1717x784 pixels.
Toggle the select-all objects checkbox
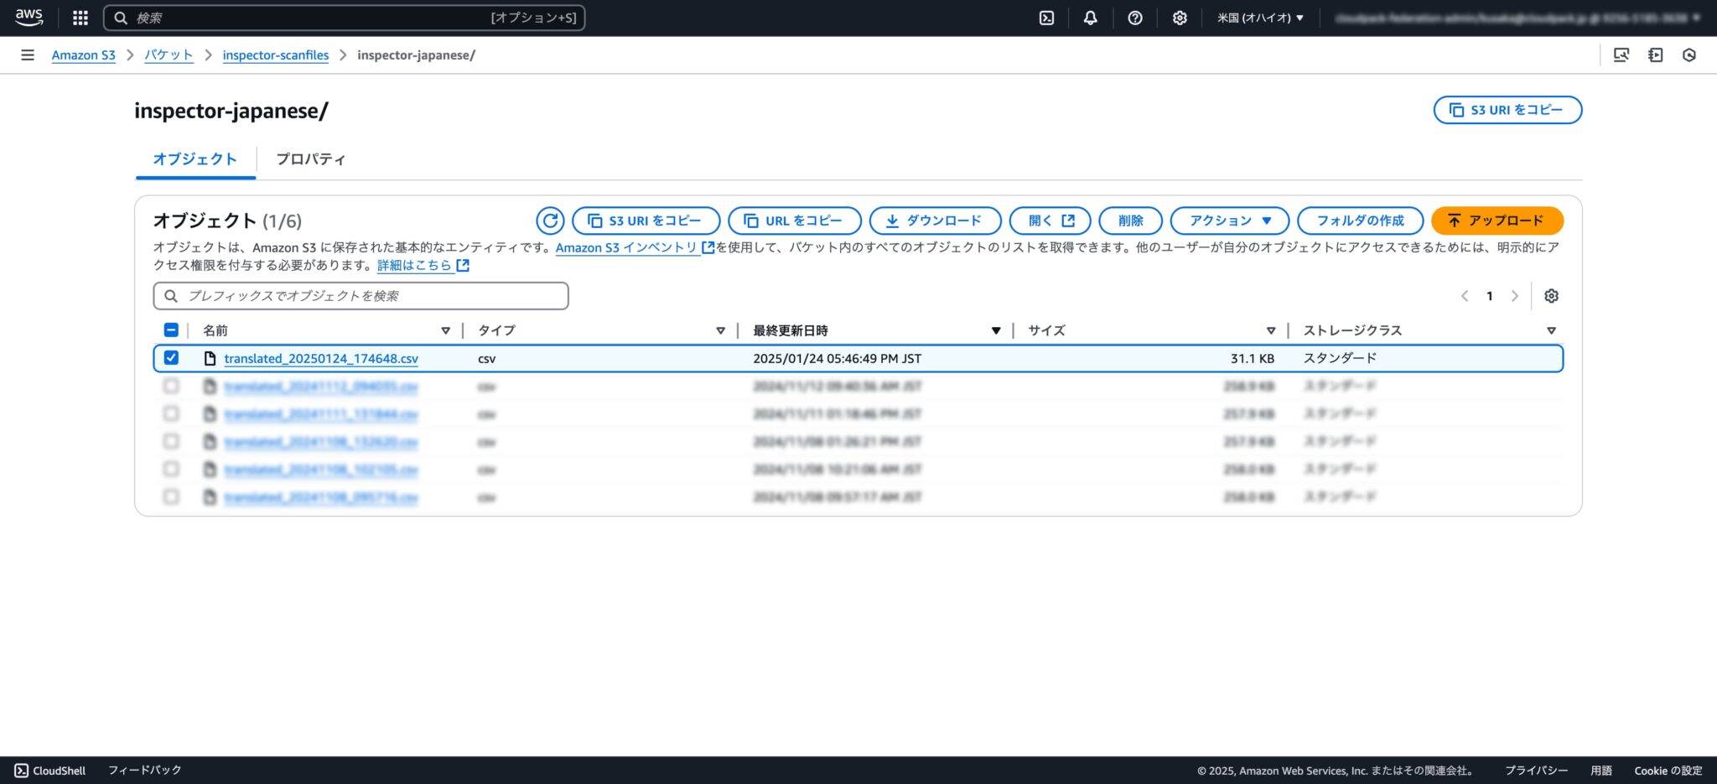(171, 330)
